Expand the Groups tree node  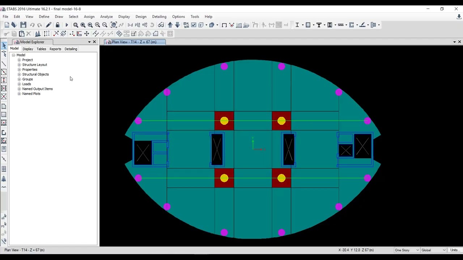tap(19, 79)
